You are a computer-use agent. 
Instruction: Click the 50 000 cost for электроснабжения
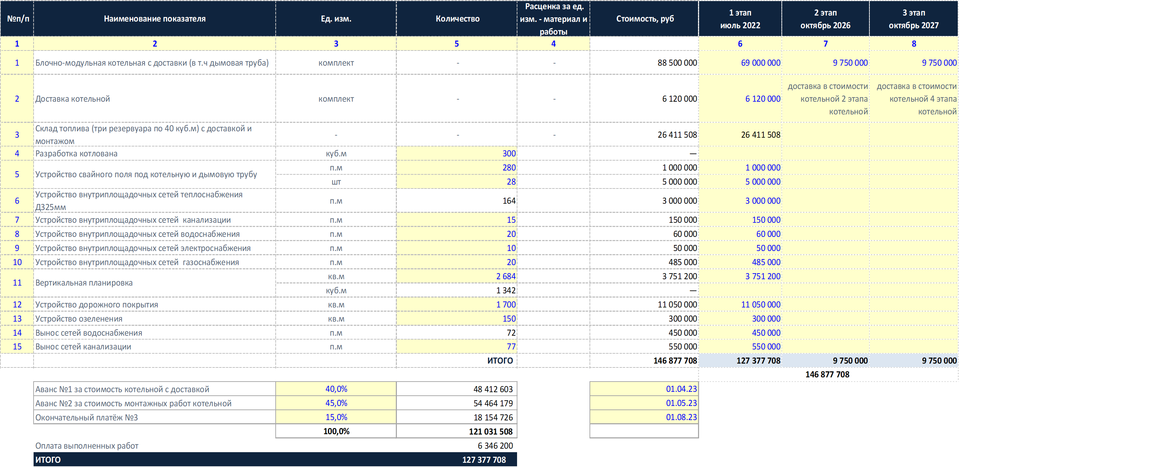[645, 248]
